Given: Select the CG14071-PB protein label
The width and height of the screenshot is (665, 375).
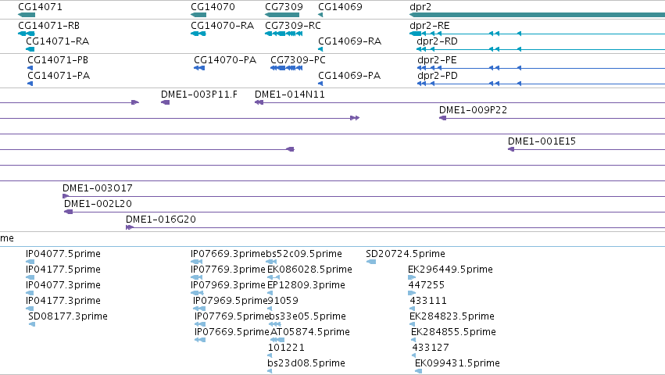Looking at the screenshot, I should [x=58, y=60].
